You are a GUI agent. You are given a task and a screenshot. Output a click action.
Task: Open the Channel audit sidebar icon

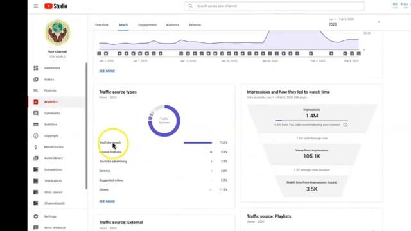coord(36,203)
